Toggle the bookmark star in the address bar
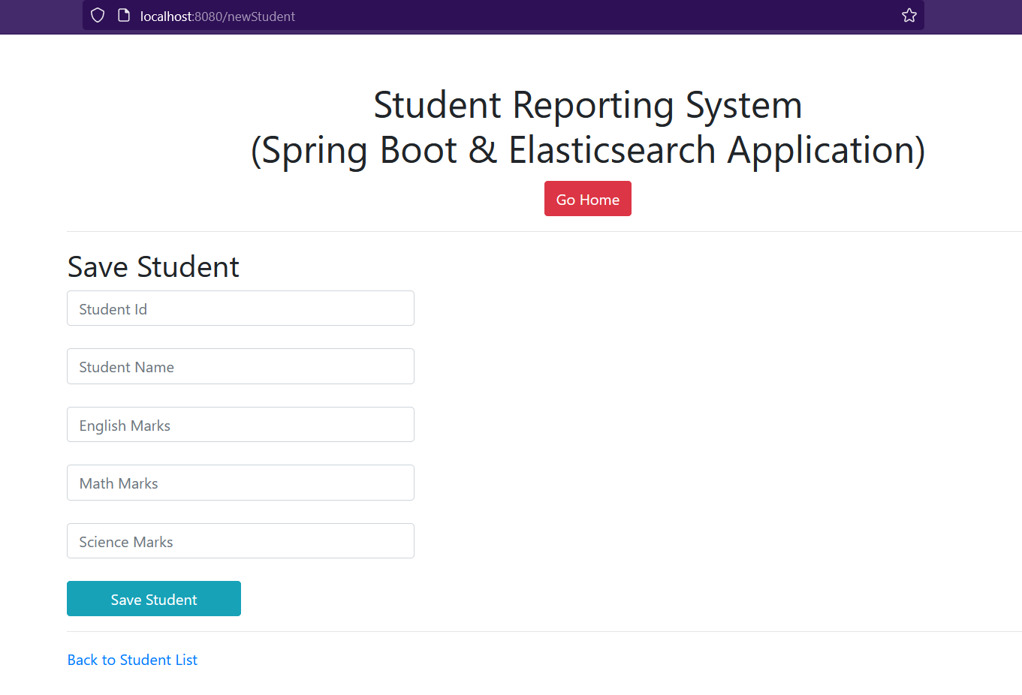The width and height of the screenshot is (1022, 695). coord(909,15)
